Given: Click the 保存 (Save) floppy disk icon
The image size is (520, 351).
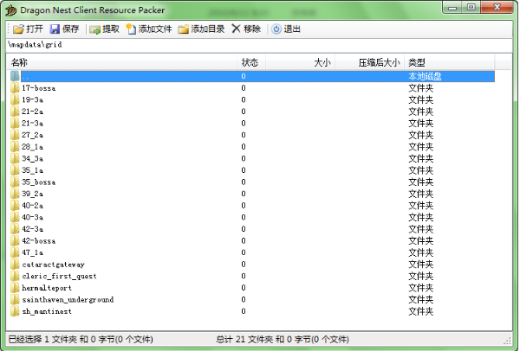Looking at the screenshot, I should pos(55,29).
